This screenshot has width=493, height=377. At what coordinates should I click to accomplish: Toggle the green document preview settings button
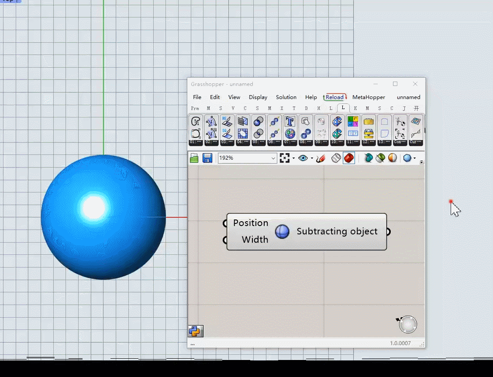coord(380,158)
